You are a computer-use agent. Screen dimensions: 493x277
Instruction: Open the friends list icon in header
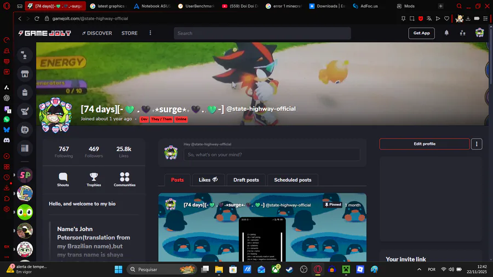coord(462,33)
